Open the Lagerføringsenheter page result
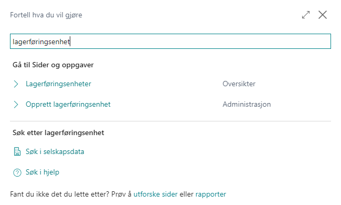The height and width of the screenshot is (205, 341). click(x=58, y=84)
